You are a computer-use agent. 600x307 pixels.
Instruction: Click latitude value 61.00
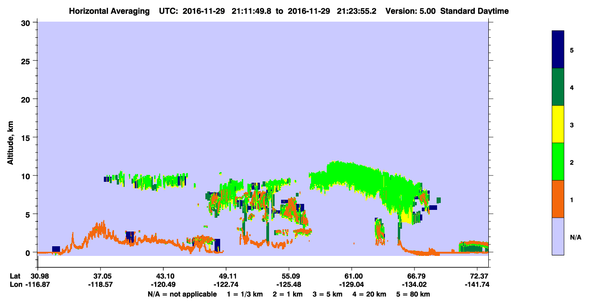point(352,276)
